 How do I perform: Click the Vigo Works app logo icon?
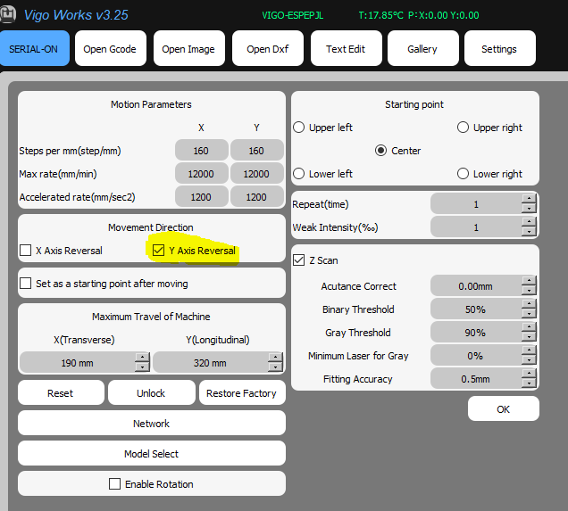coord(8,14)
